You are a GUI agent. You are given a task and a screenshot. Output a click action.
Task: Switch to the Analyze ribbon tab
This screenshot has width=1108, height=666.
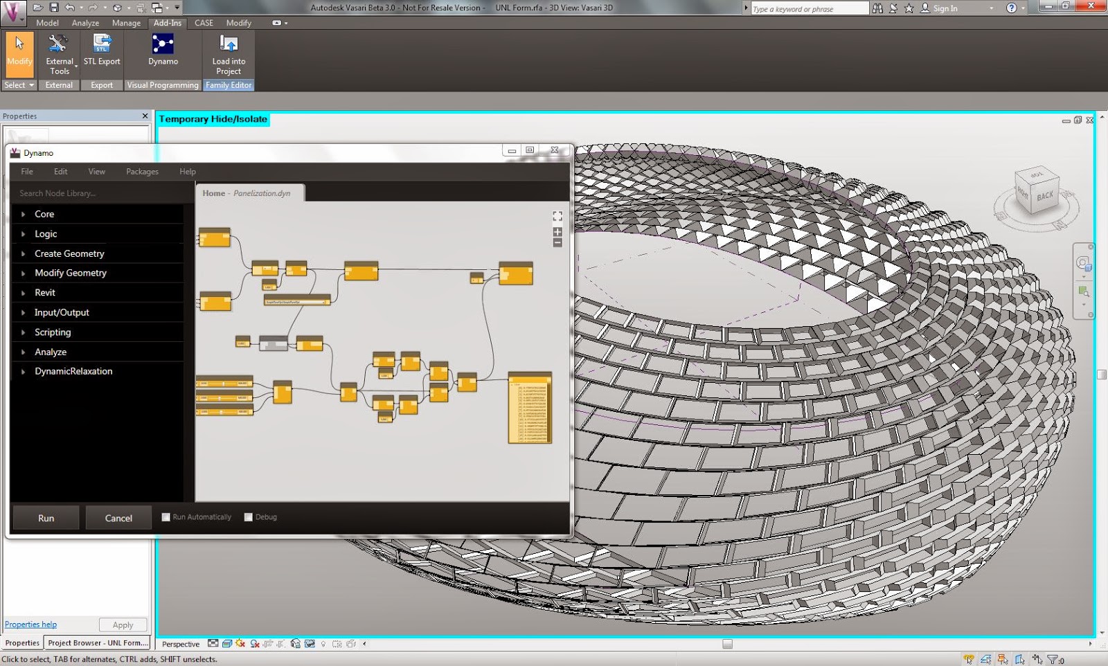[x=85, y=23]
